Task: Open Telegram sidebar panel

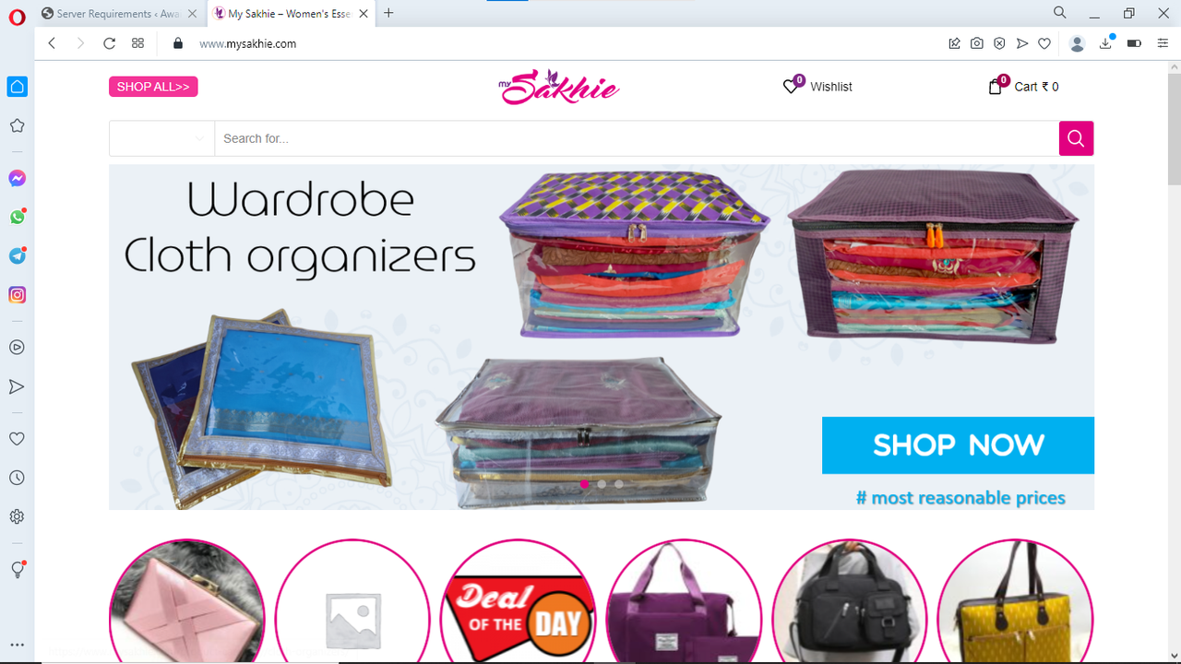Action: coord(17,255)
